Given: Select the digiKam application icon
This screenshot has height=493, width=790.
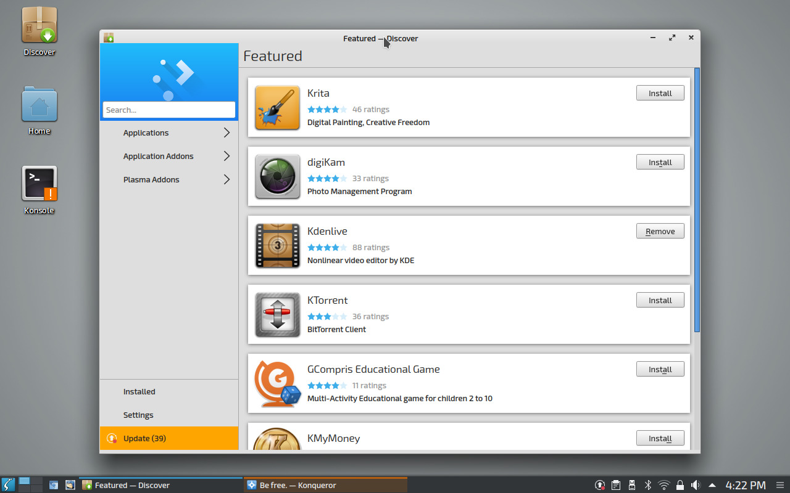Looking at the screenshot, I should pyautogui.click(x=277, y=177).
